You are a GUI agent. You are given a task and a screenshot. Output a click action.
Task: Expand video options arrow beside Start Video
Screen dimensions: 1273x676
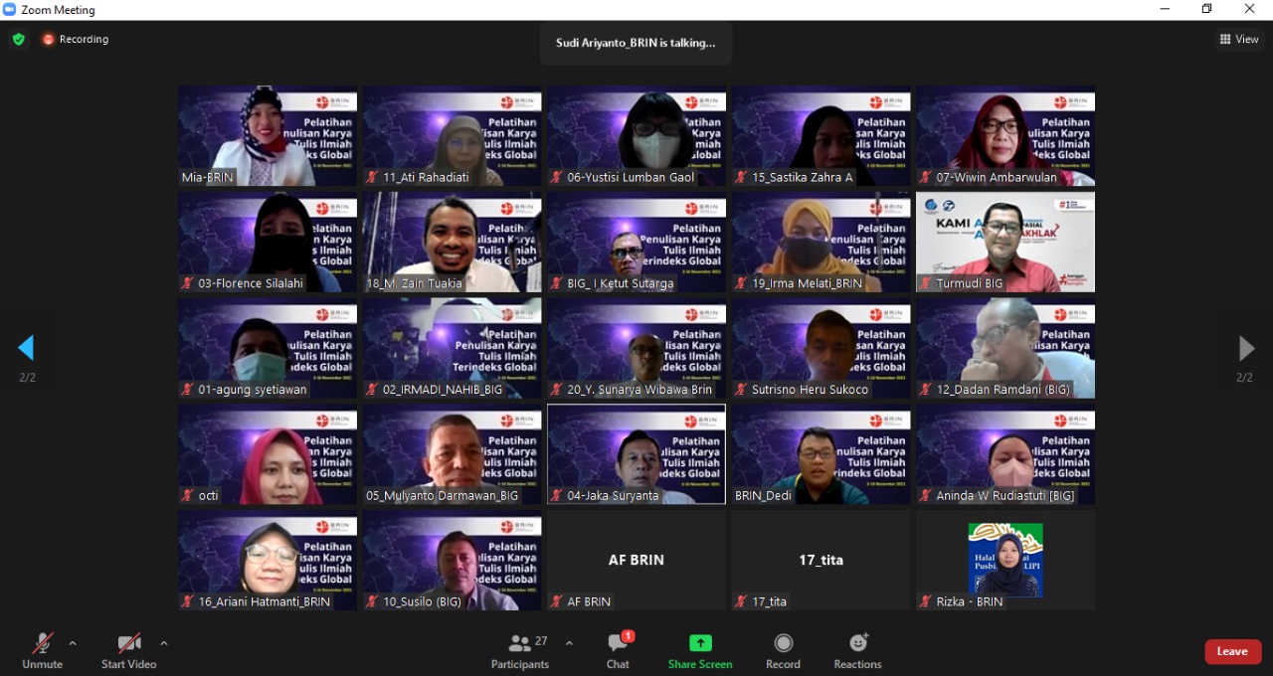tap(164, 643)
